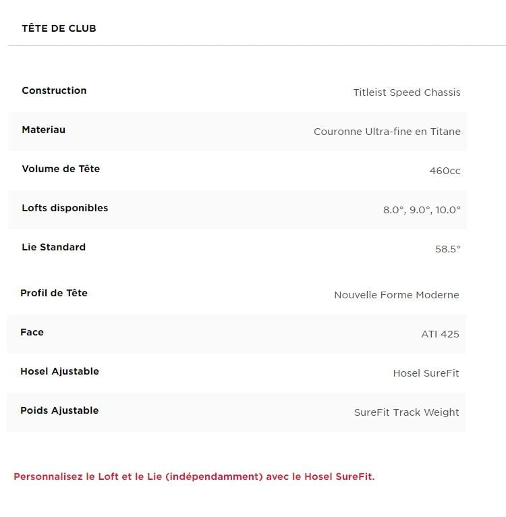The image size is (506, 517).
Task: Click the Hosel SureFit value
Action: [x=426, y=373]
